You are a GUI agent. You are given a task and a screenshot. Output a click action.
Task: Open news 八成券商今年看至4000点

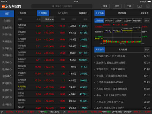tap(122, 82)
